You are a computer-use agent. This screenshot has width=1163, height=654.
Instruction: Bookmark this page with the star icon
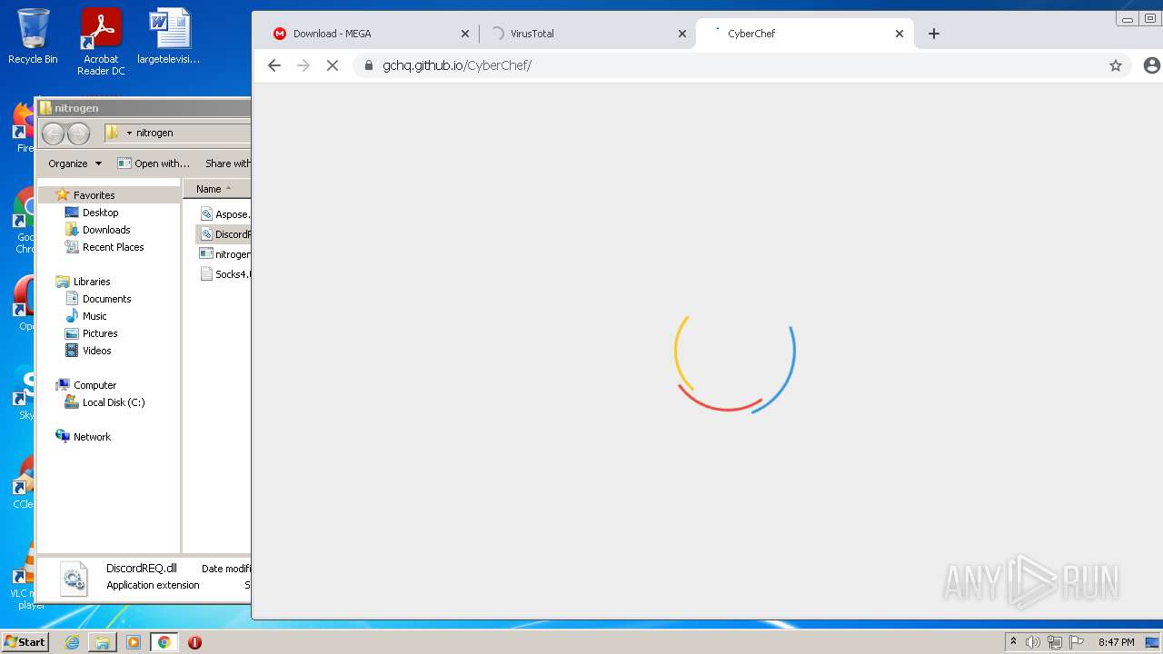[x=1116, y=65]
